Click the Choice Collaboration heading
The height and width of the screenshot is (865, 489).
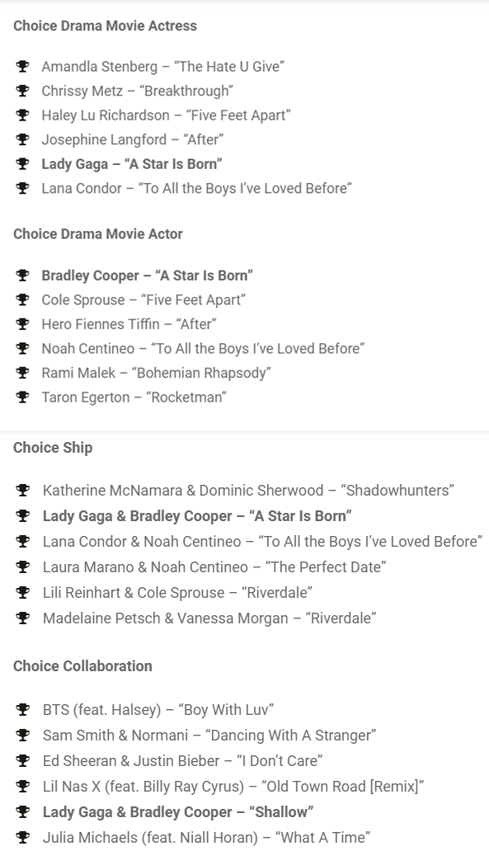pos(82,665)
